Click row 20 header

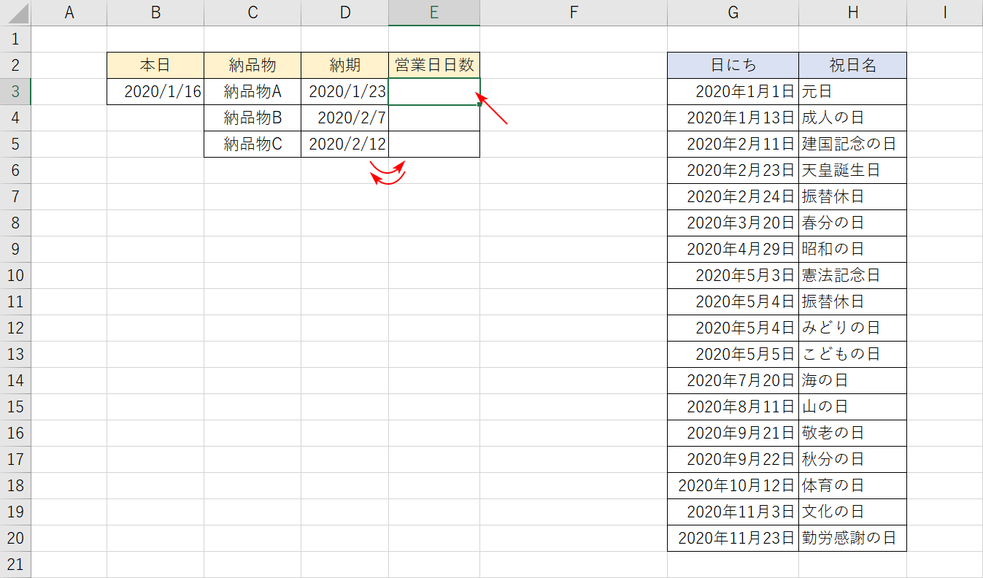tap(15, 538)
